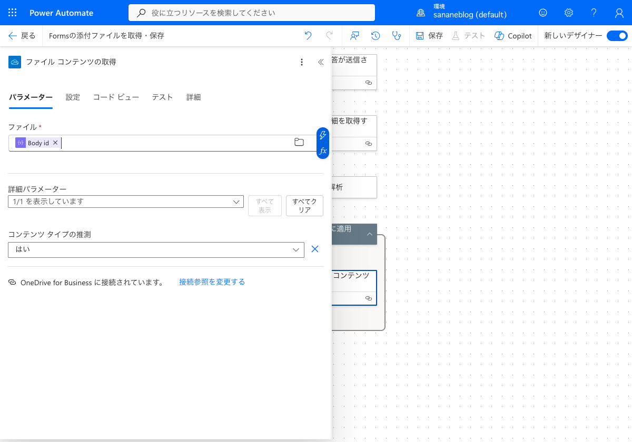Collapse the に適用 loop with chevron

[370, 234]
